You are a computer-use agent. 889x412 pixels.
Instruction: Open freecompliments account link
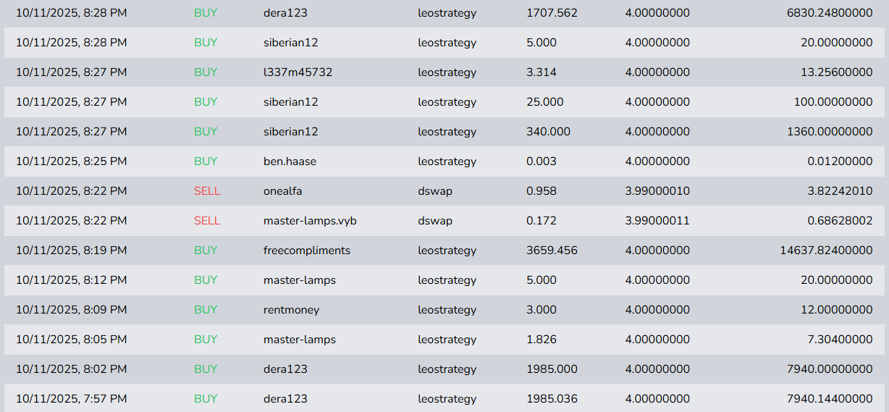pos(306,251)
